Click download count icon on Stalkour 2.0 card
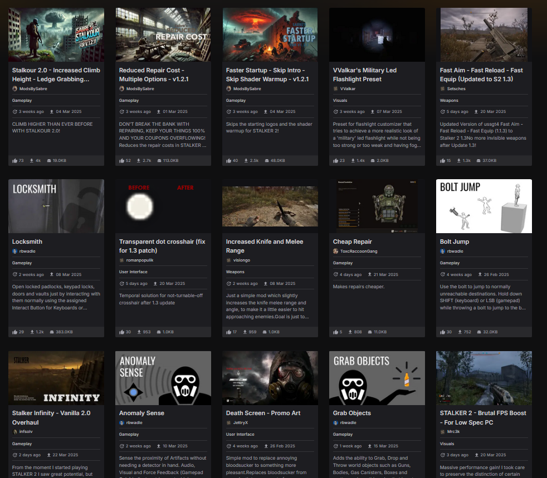Screen dimensions: 547x478 pyautogui.click(x=31, y=161)
